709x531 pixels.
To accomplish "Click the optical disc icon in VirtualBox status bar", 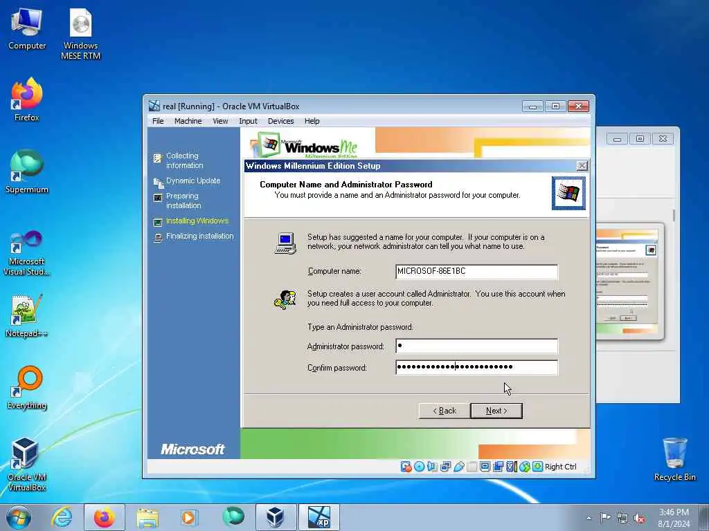I will coord(419,467).
